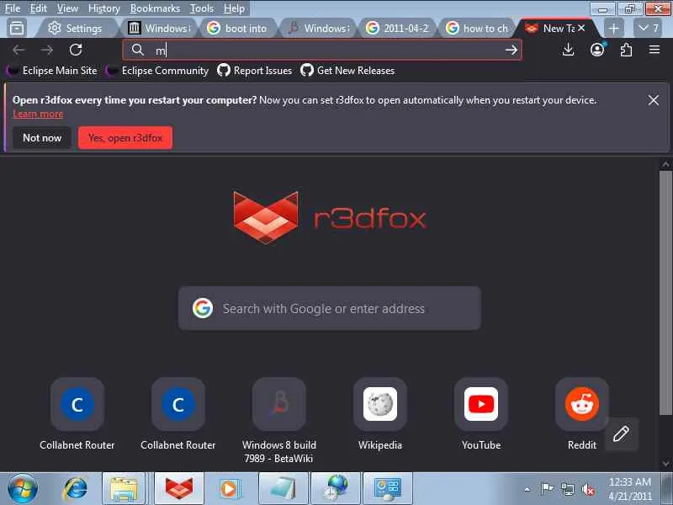The width and height of the screenshot is (673, 505).
Task: Show hidden tray icons arrow
Action: coord(527,489)
